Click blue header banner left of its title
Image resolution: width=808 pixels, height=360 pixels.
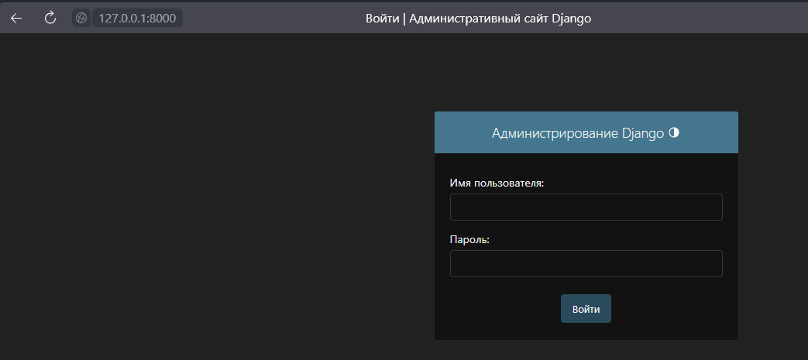461,132
